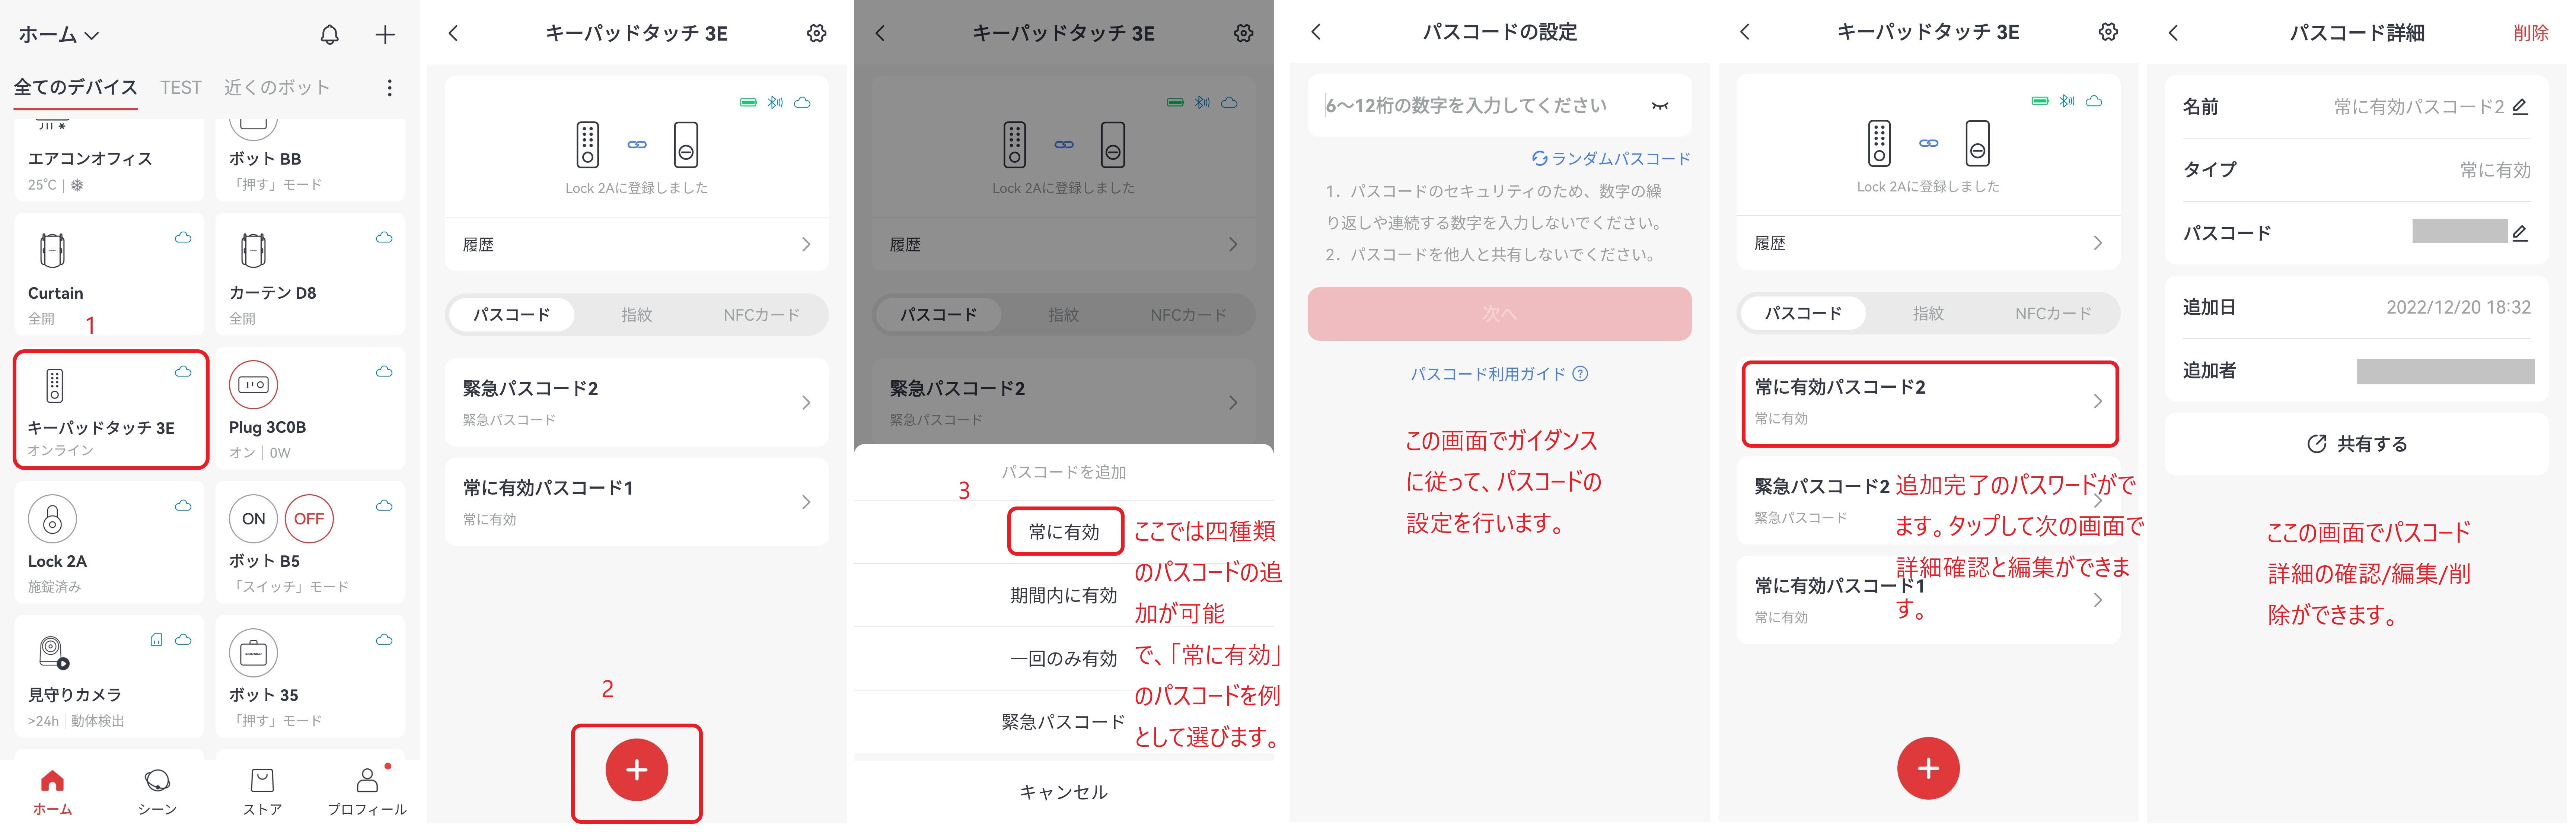Go back from パスコード詳細 screen
This screenshot has height=832, width=2576.
pyautogui.click(x=2173, y=33)
